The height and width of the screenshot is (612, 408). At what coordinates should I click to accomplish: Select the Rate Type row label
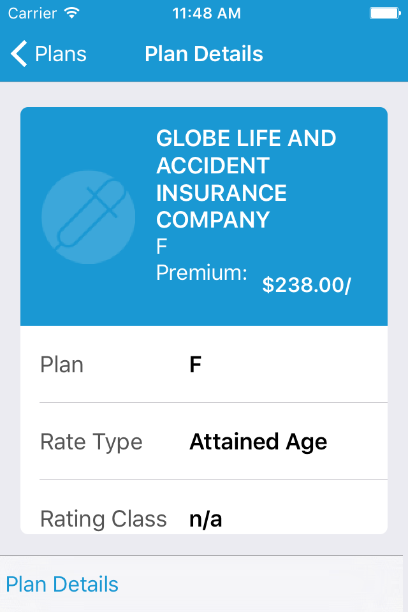pyautogui.click(x=91, y=442)
